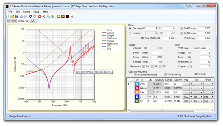
Task: Click the C1 quantity cell showing 40
Action: coord(150,97)
